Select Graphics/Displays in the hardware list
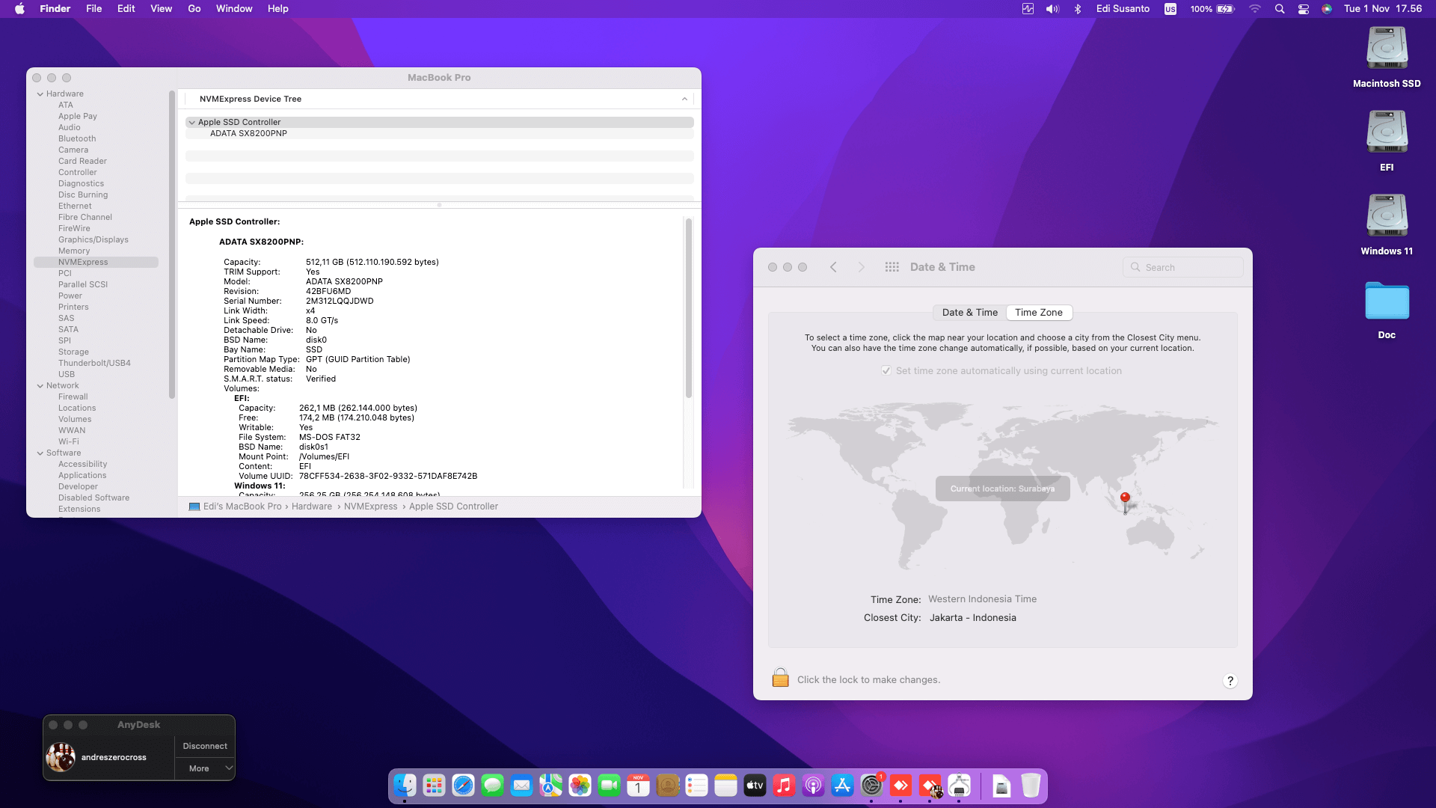Screen dimensions: 1436x808 tap(93, 240)
